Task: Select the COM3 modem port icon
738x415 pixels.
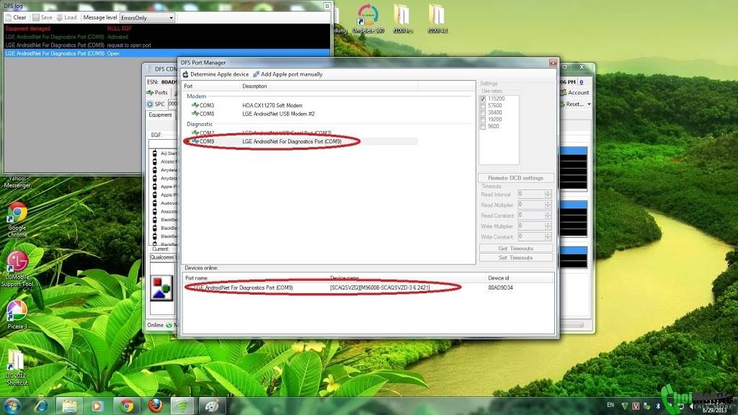Action: tap(195, 105)
